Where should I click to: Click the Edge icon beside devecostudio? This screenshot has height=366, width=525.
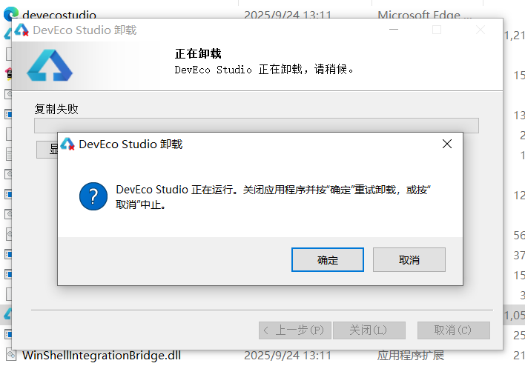coord(11,14)
